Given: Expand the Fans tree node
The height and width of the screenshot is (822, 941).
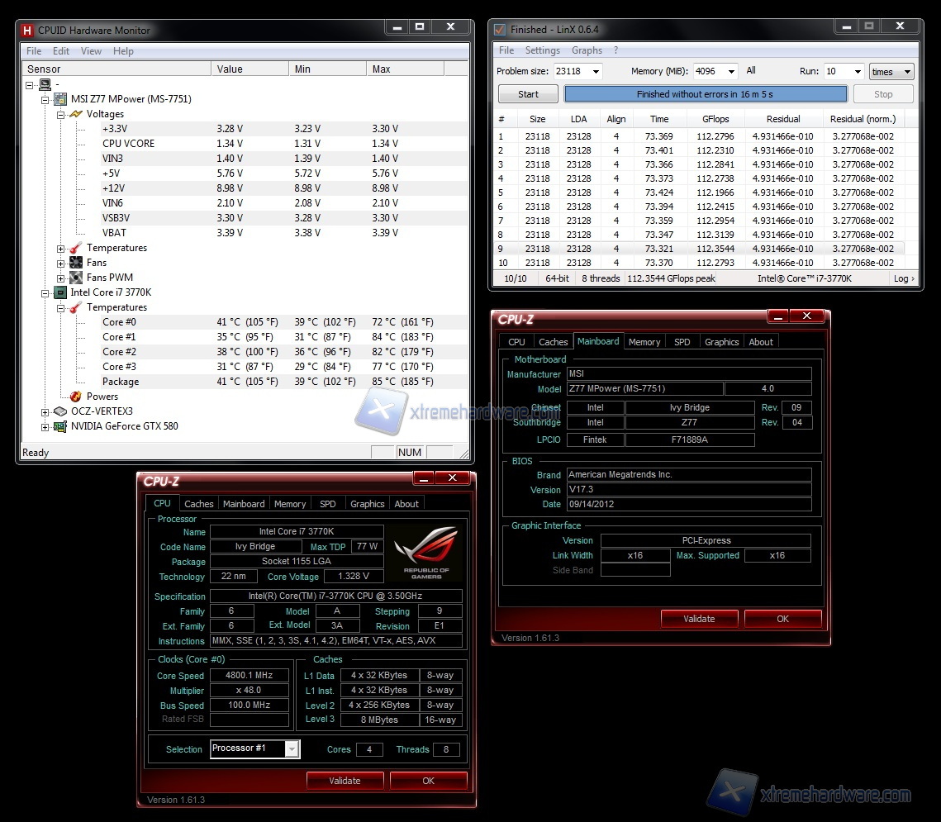Looking at the screenshot, I should [x=61, y=263].
